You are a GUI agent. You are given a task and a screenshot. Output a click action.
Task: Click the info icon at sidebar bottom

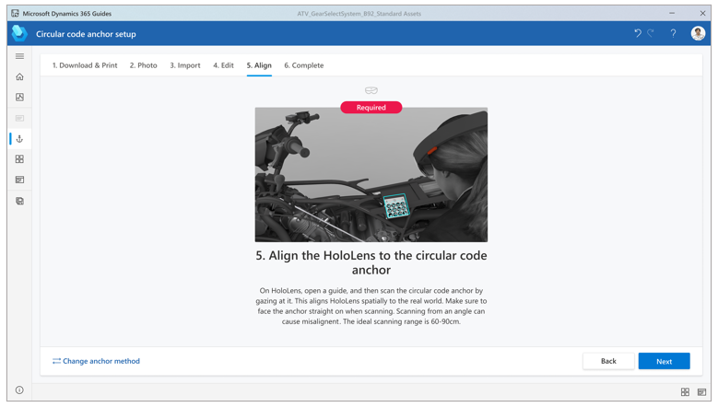(19, 390)
